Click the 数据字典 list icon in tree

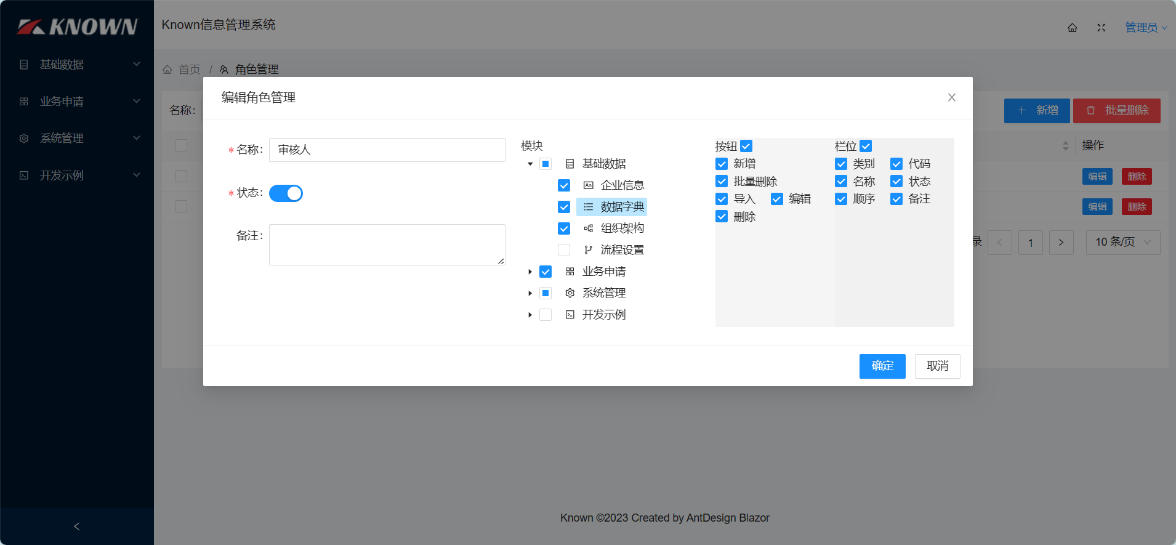point(589,207)
